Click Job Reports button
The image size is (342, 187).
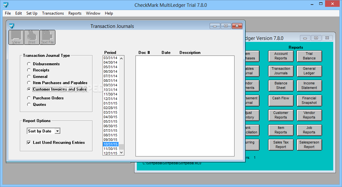309,130
